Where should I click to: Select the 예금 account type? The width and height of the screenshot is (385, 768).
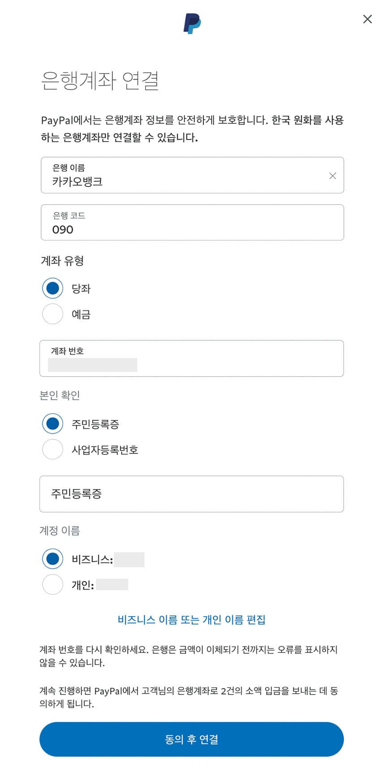[52, 314]
